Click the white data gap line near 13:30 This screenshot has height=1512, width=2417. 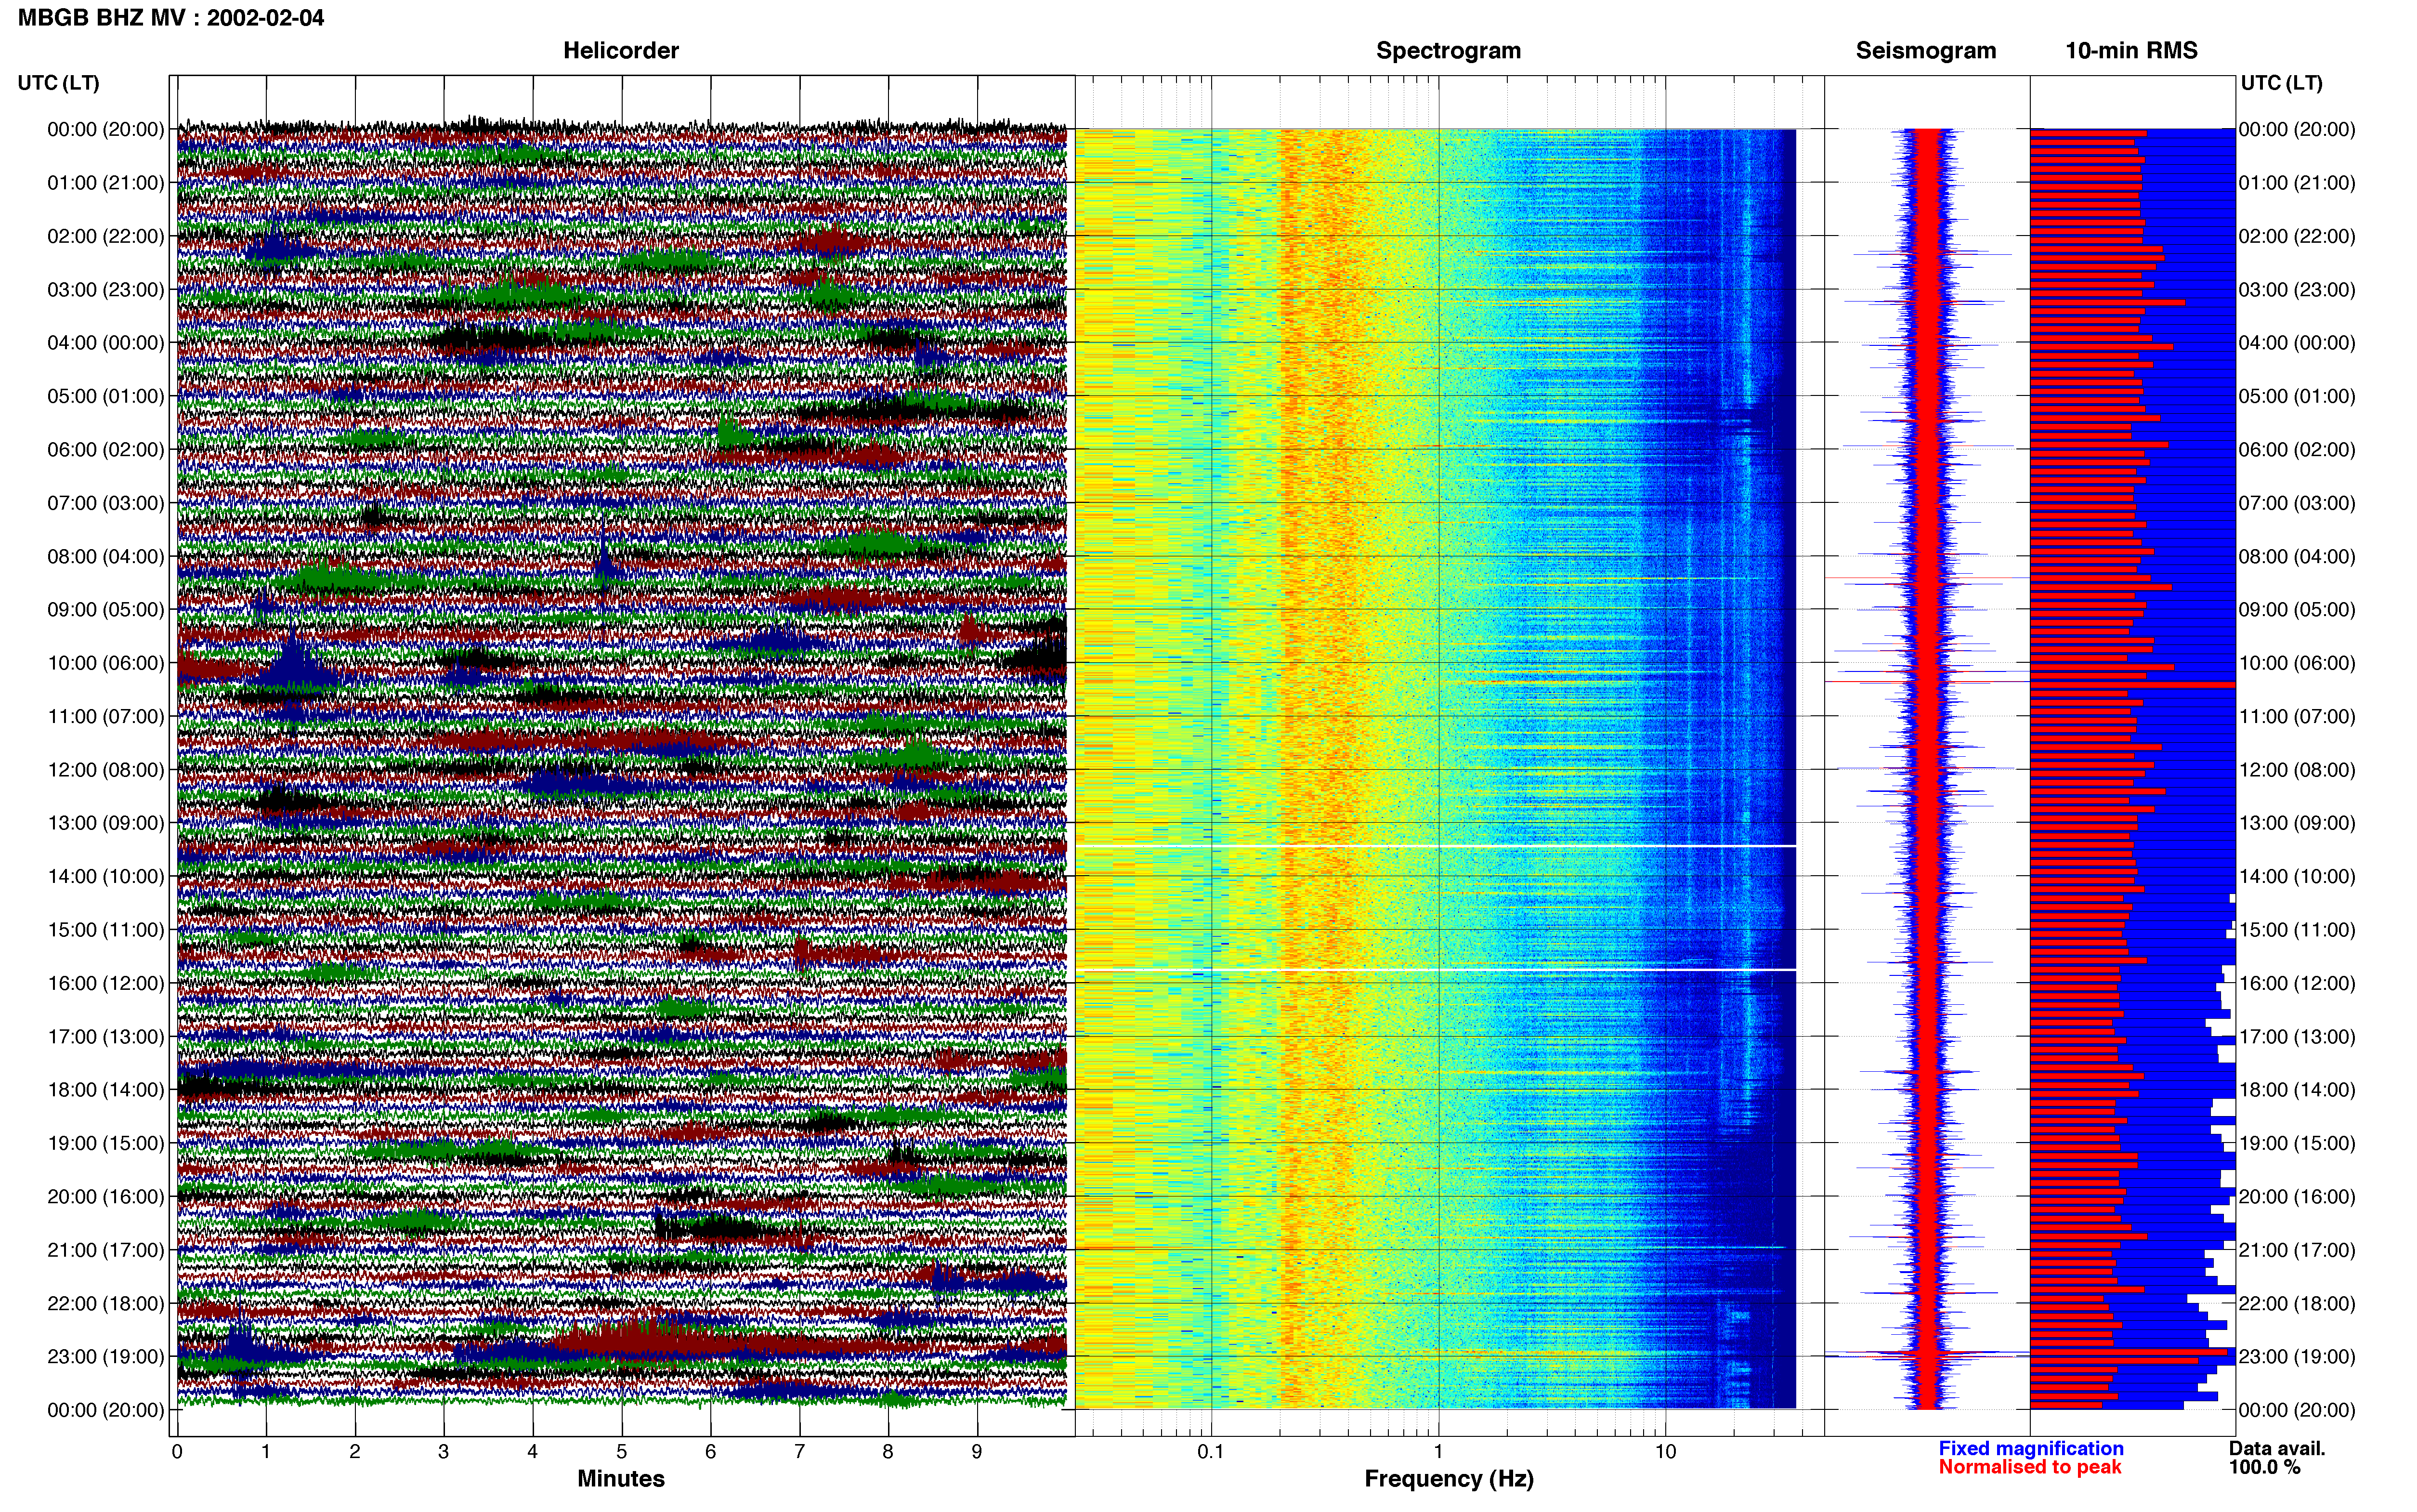(1436, 846)
